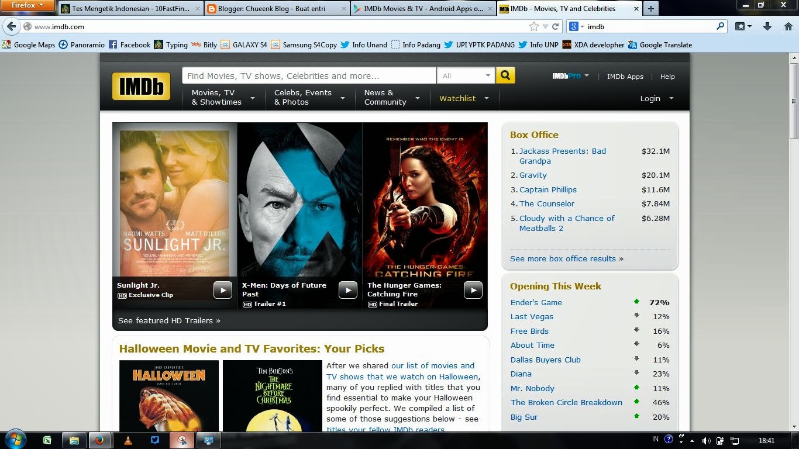The width and height of the screenshot is (799, 449).
Task: Open the Firefox downloads arrow
Action: point(767,26)
